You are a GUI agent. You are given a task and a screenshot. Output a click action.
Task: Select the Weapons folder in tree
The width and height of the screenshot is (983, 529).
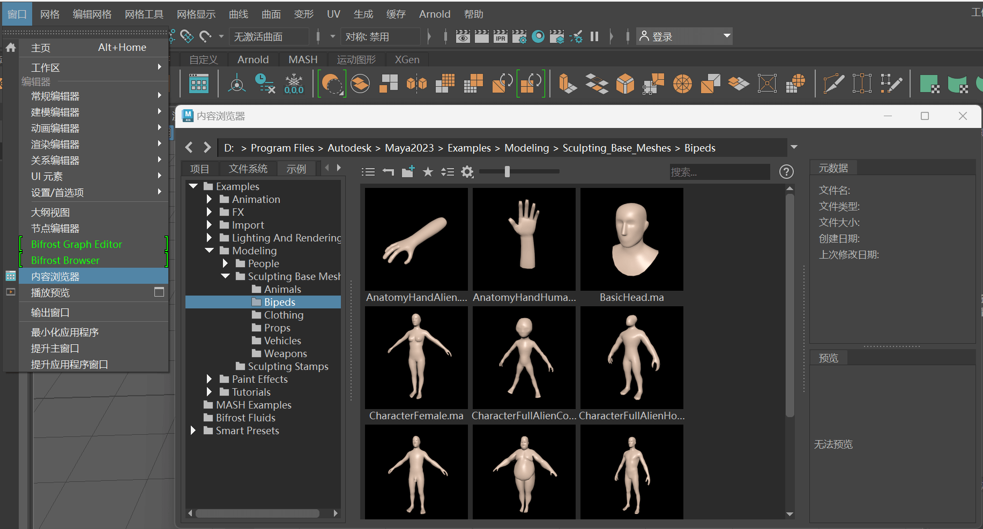click(285, 353)
